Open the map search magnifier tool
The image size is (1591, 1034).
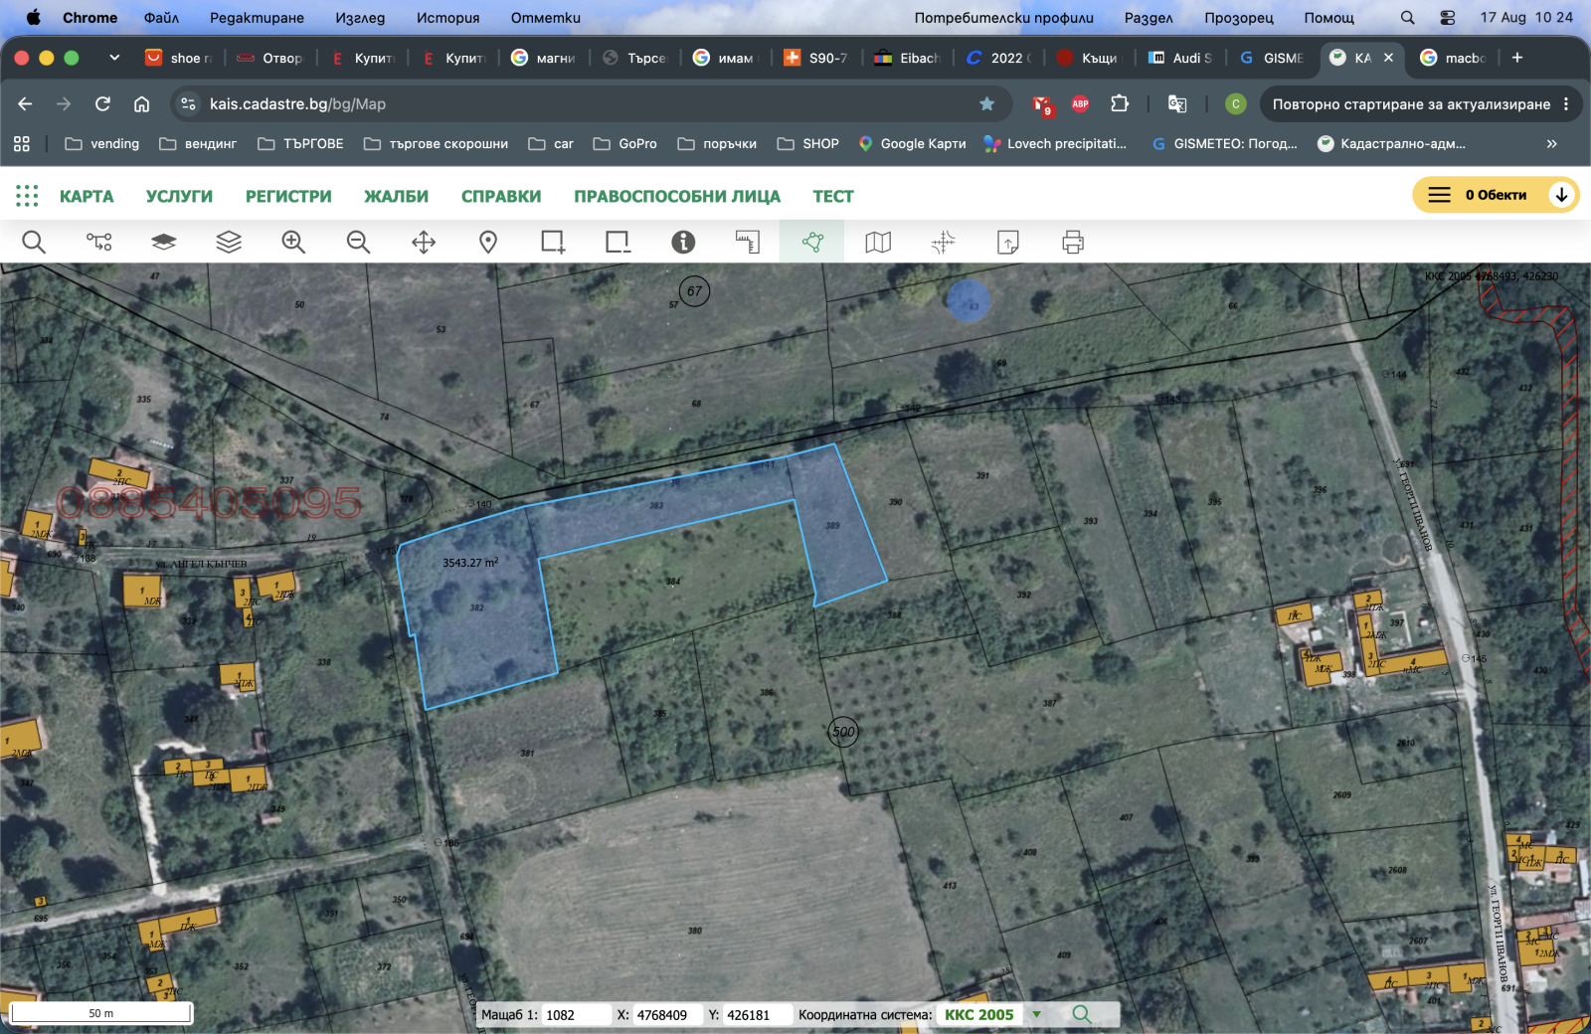click(x=34, y=242)
